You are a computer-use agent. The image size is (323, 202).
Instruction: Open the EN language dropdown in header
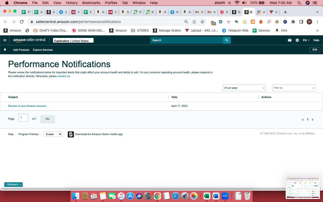(x=306, y=40)
